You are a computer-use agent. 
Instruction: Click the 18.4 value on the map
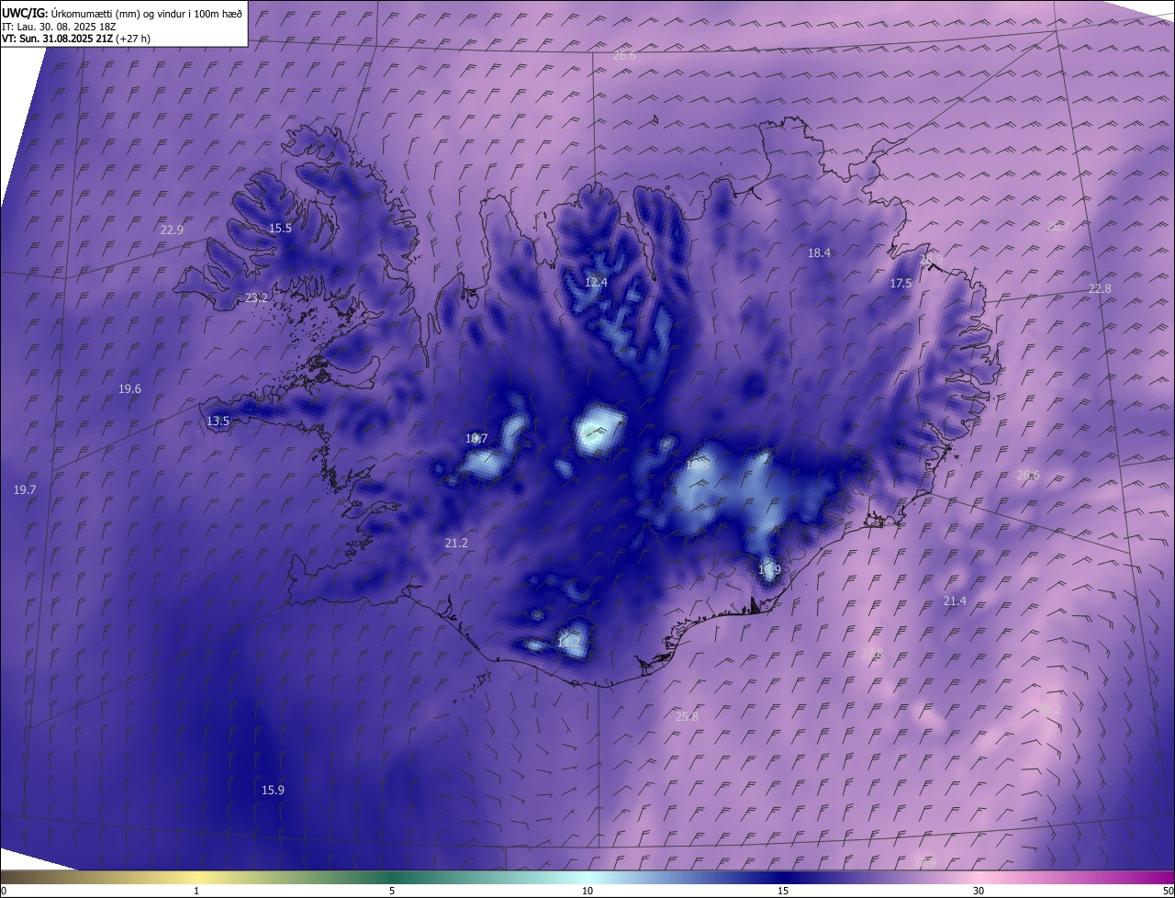click(x=819, y=253)
